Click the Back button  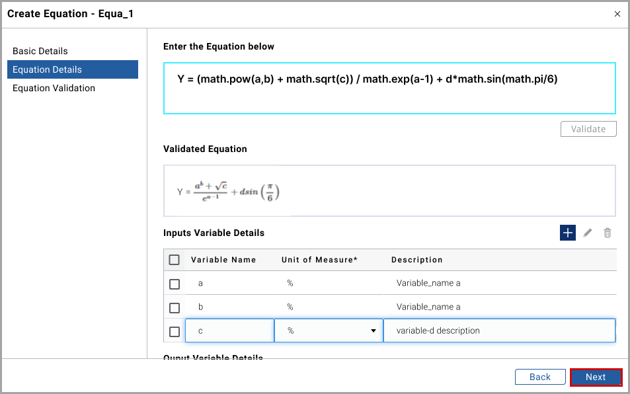539,377
